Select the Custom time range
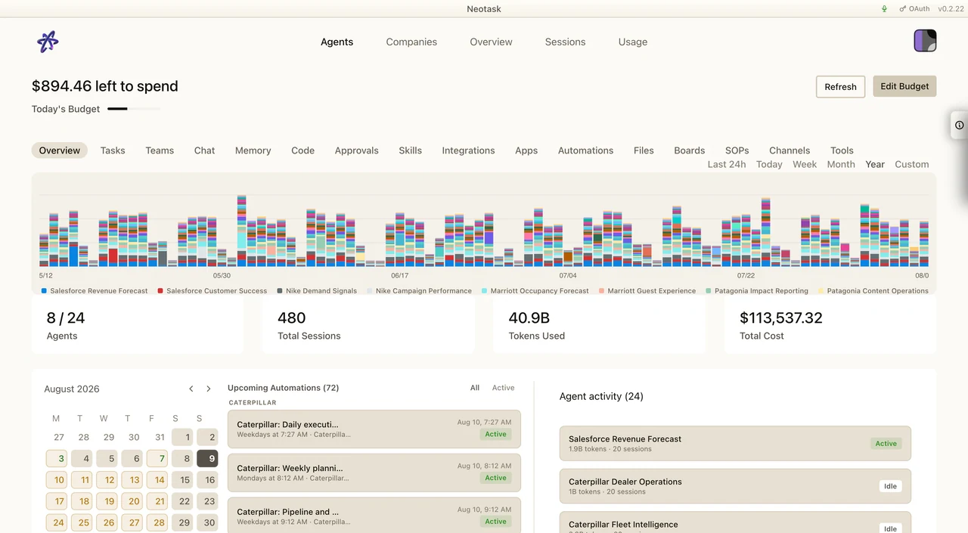968x533 pixels. click(x=911, y=164)
